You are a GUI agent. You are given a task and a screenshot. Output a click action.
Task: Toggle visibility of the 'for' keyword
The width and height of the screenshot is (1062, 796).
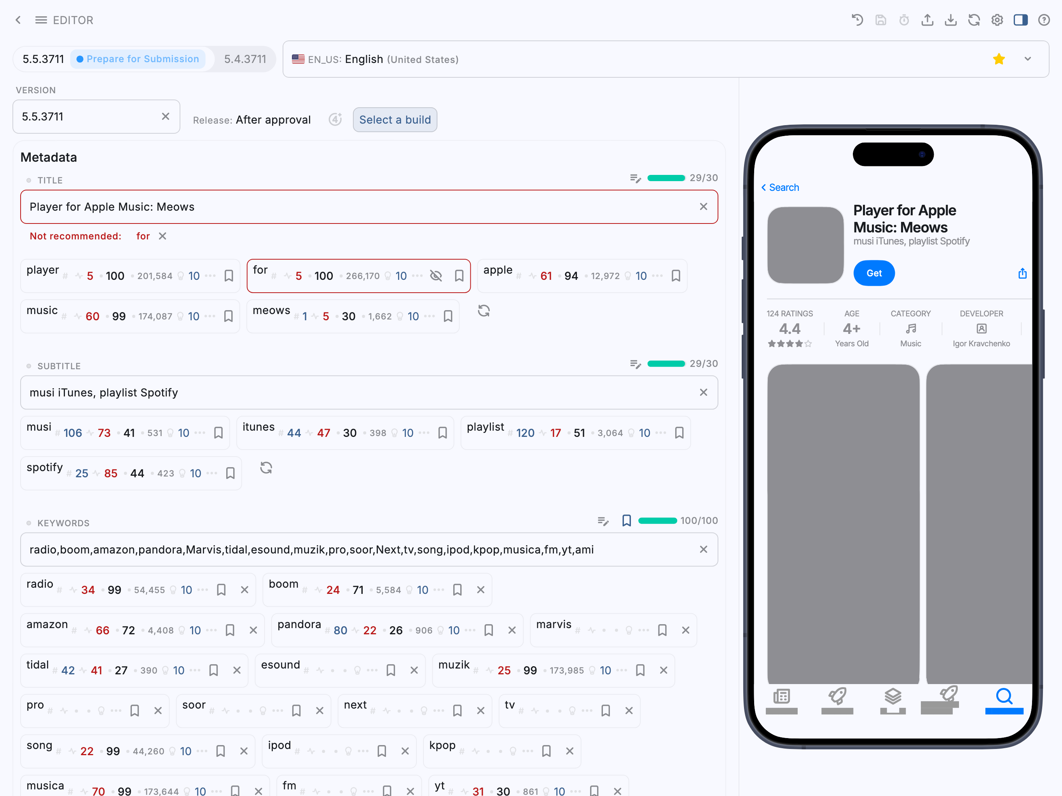tap(435, 276)
